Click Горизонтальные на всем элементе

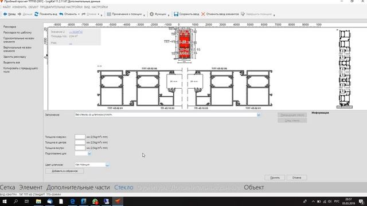[19, 39]
